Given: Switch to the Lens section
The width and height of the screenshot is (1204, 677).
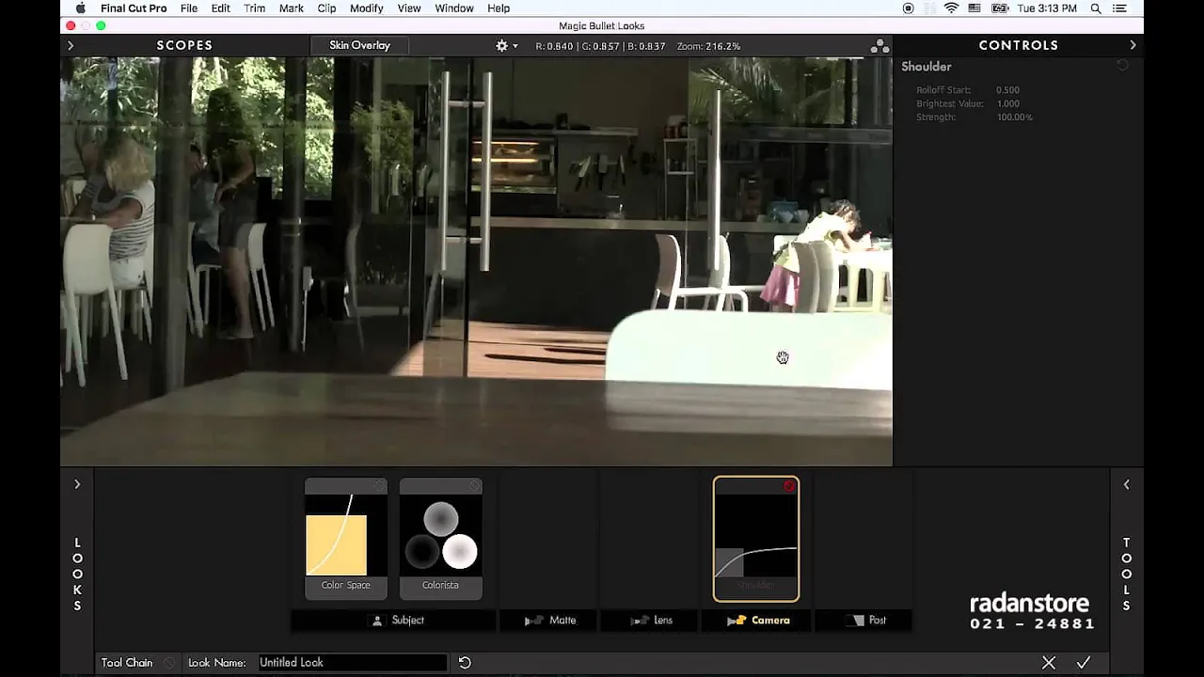Looking at the screenshot, I should pos(650,621).
